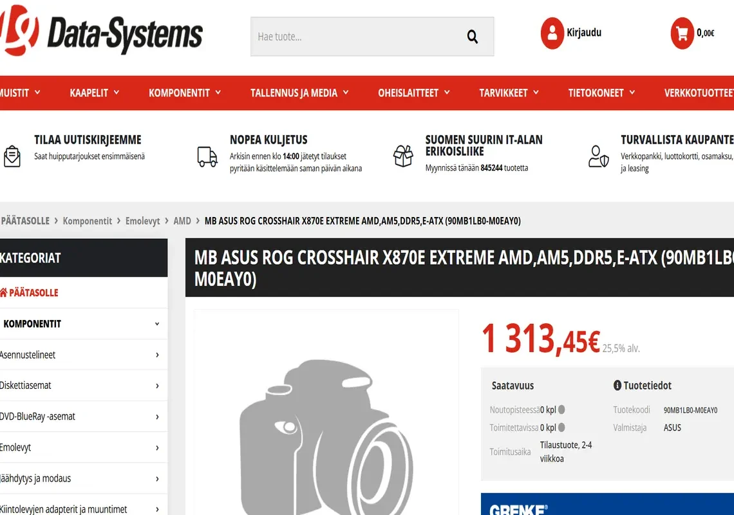Click the secure shopping user-shield icon
Image resolution: width=734 pixels, height=515 pixels.
click(598, 156)
